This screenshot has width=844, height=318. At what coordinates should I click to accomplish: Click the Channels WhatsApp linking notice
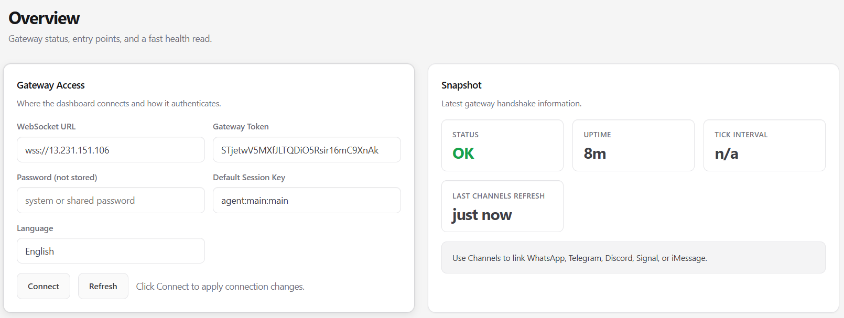tap(580, 258)
